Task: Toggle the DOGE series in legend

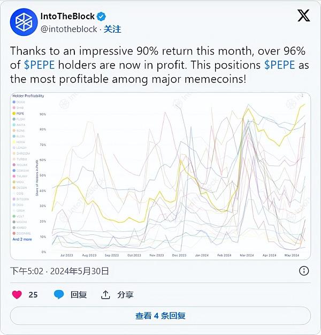Action: click(x=19, y=102)
